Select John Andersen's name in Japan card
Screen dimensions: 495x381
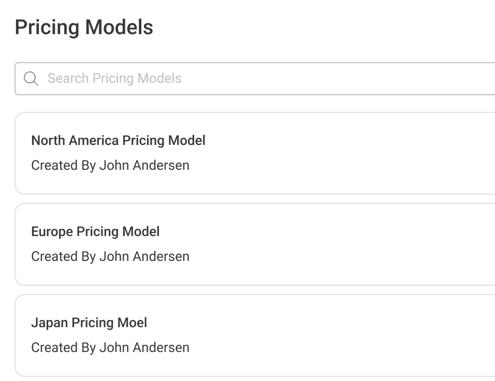(144, 347)
